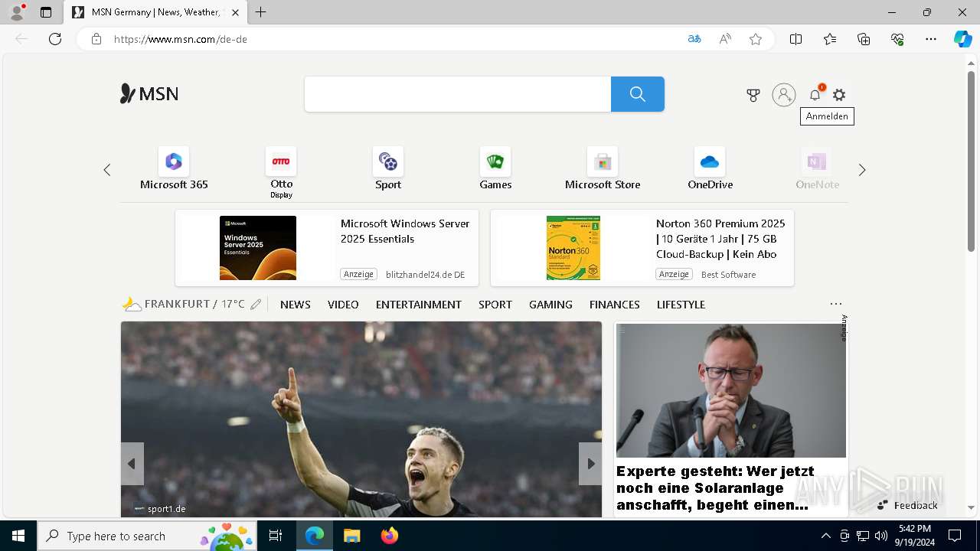Open the sport1.de featured story image
This screenshot has width=980, height=551.
[x=361, y=419]
